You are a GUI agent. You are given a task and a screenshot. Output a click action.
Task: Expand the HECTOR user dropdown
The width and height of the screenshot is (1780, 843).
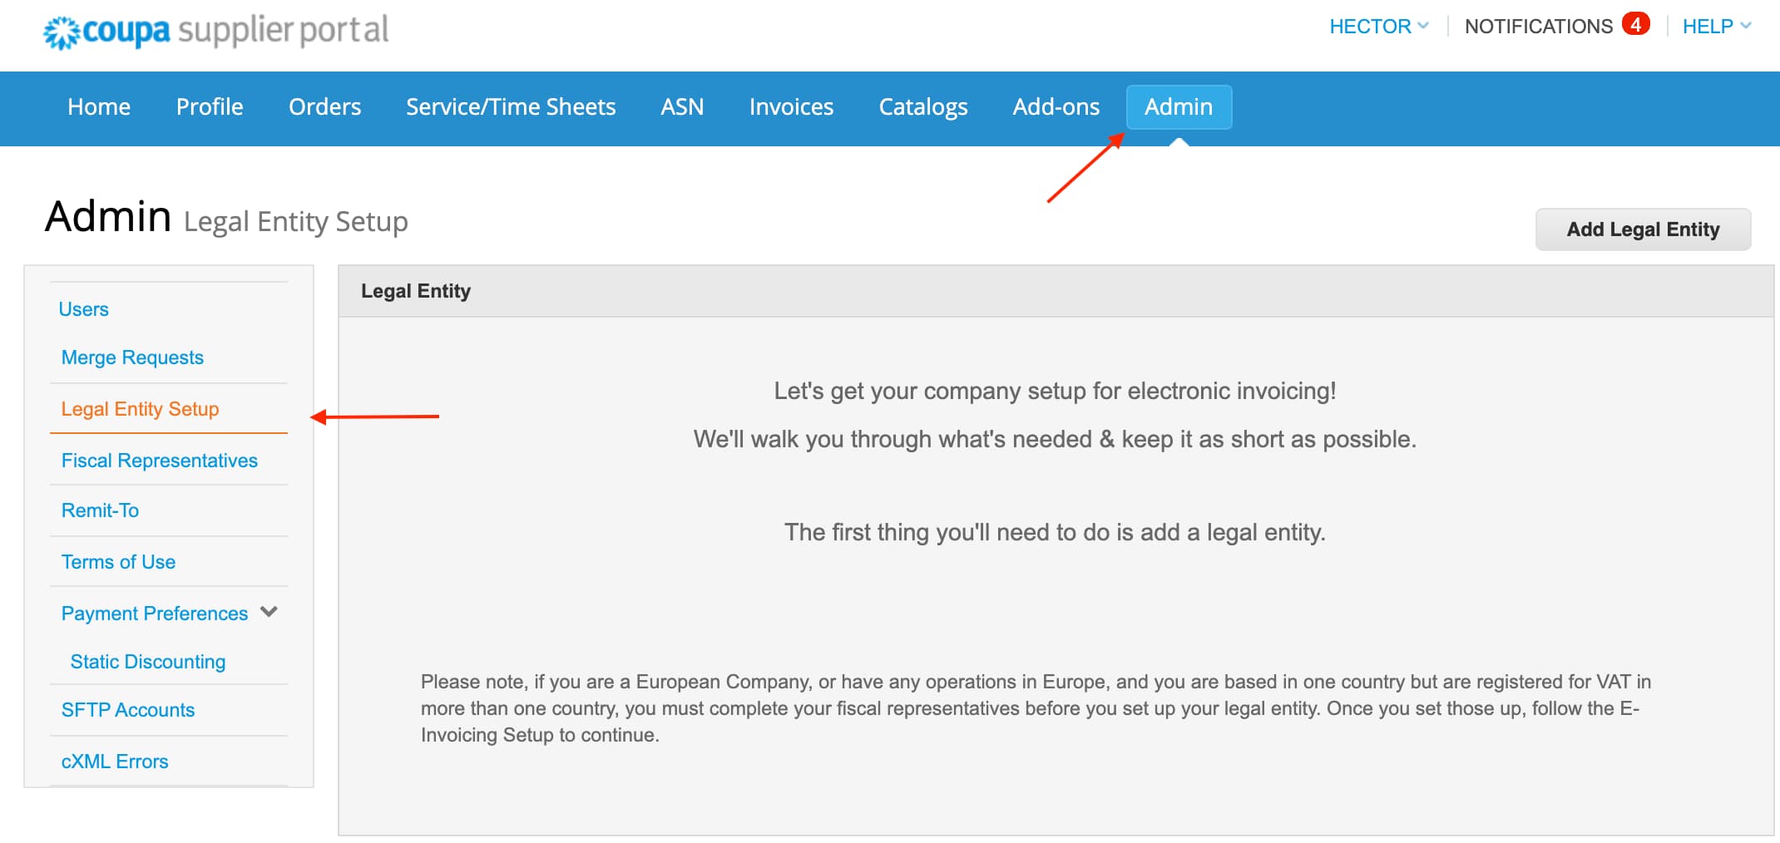(1378, 27)
